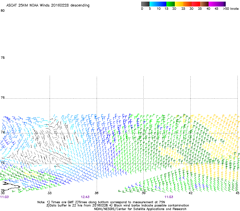Image resolution: width=240 pixels, height=211 pixels.
Task: Click the legend label 0
Action: (142, 9)
